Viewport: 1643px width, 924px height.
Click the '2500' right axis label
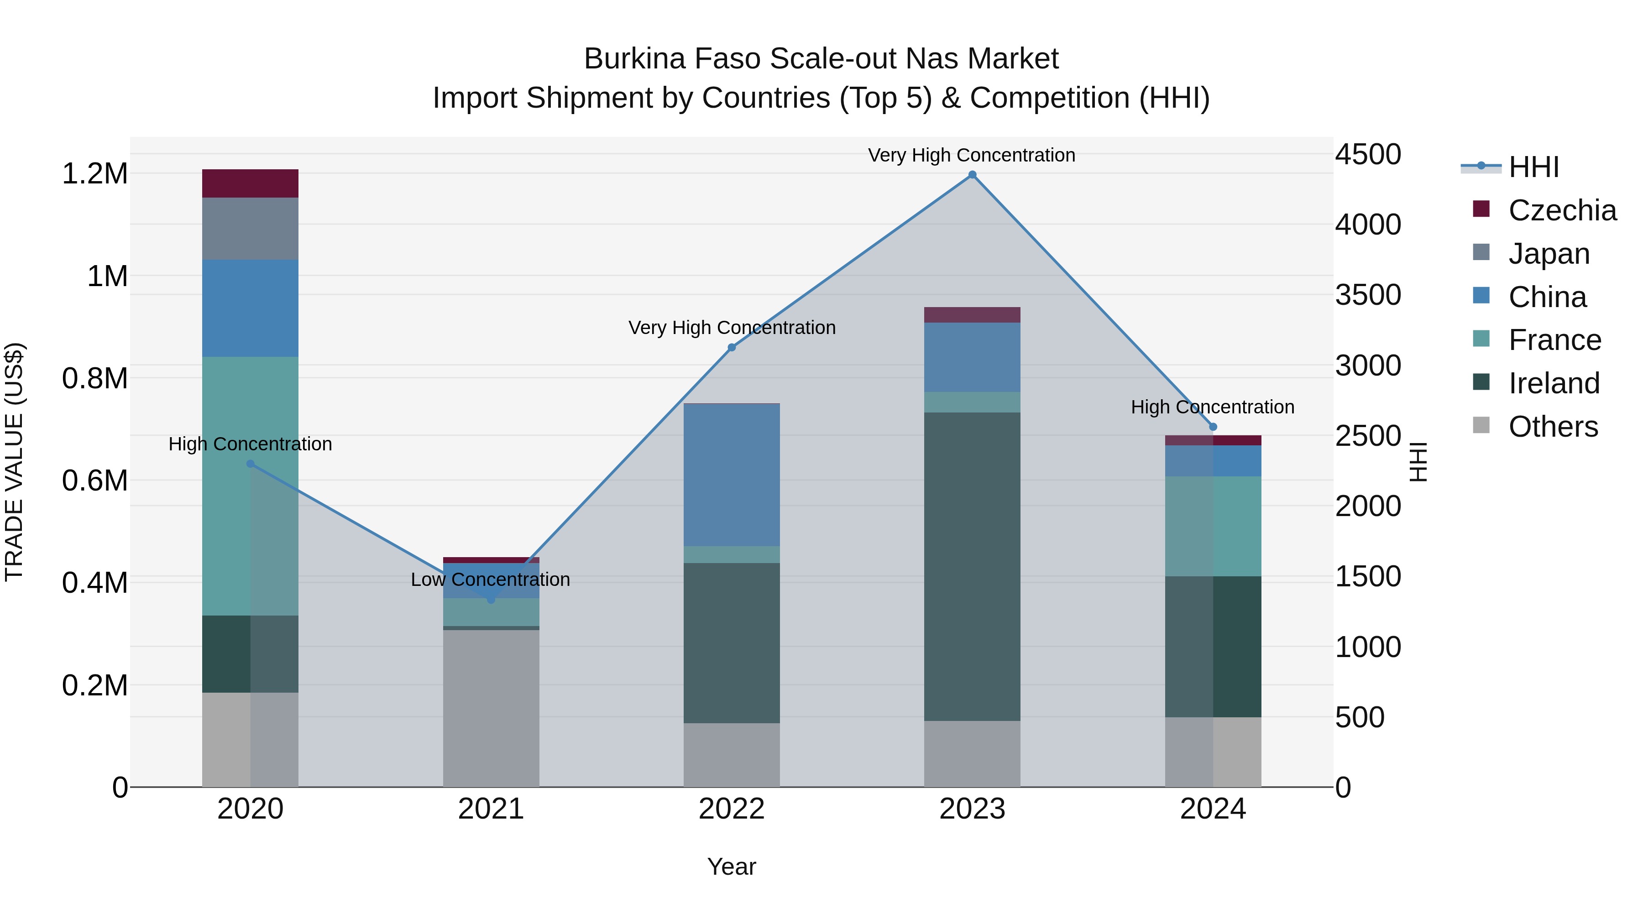click(1369, 436)
